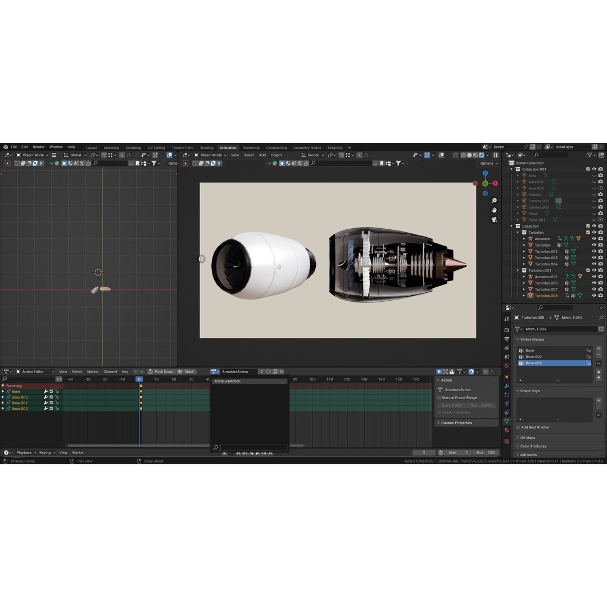607x607 pixels.
Task: Enable the Manual Frame Range checkbox
Action: click(x=439, y=397)
